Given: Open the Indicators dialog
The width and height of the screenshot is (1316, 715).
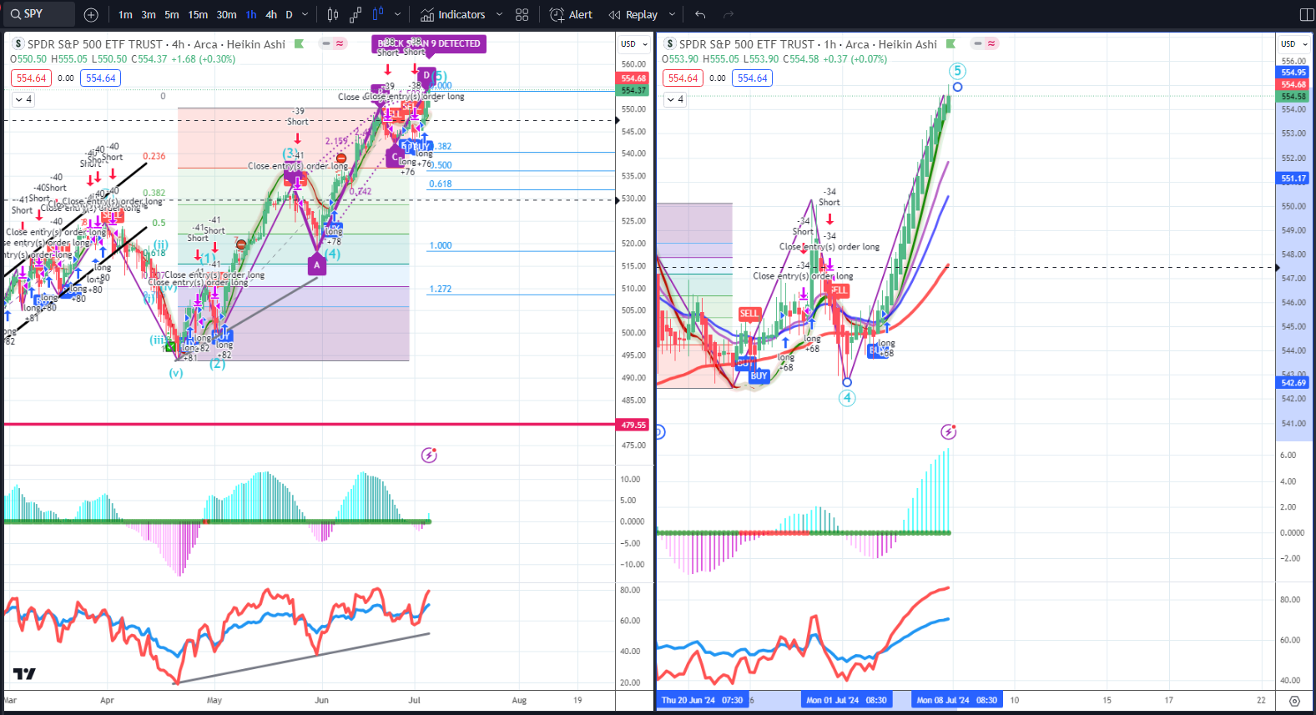Looking at the screenshot, I should [x=452, y=15].
